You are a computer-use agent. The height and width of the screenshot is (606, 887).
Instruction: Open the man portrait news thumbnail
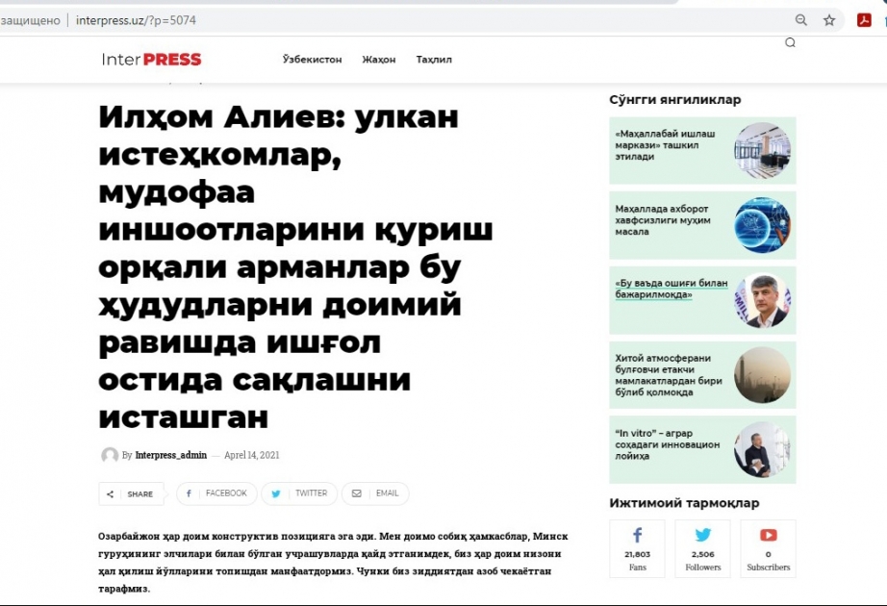pyautogui.click(x=763, y=300)
